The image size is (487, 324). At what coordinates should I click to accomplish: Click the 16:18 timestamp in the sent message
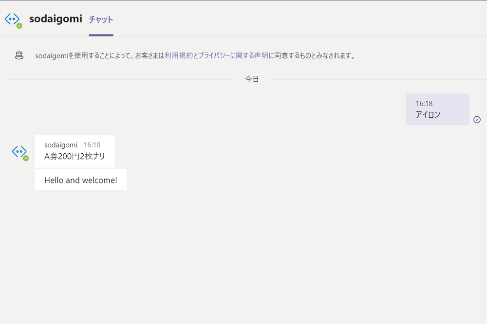(424, 103)
